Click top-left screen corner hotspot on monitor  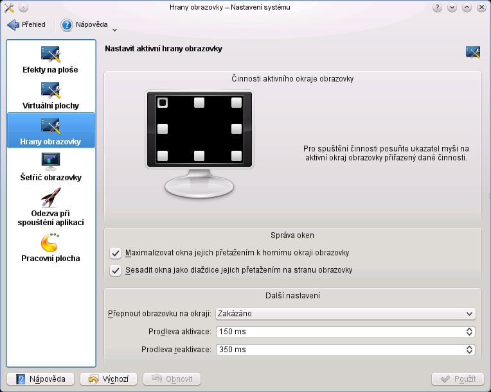tap(163, 103)
